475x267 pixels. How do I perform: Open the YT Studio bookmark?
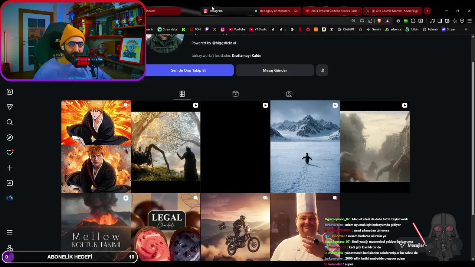click(258, 29)
